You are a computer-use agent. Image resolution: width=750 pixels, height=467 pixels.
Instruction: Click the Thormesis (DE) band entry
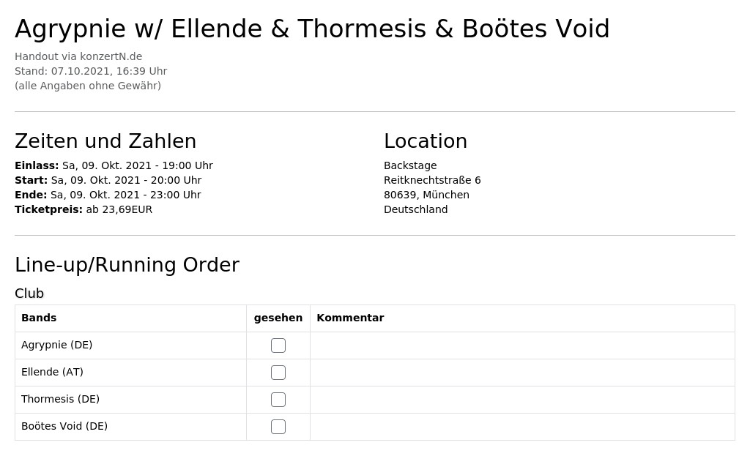tap(60, 399)
